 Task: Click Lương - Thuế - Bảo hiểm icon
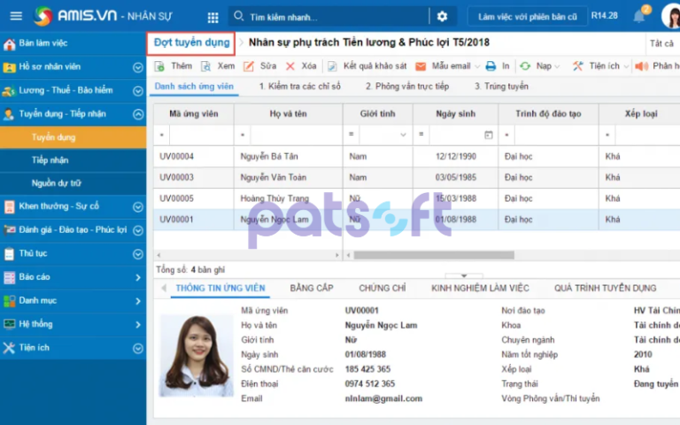pyautogui.click(x=9, y=90)
